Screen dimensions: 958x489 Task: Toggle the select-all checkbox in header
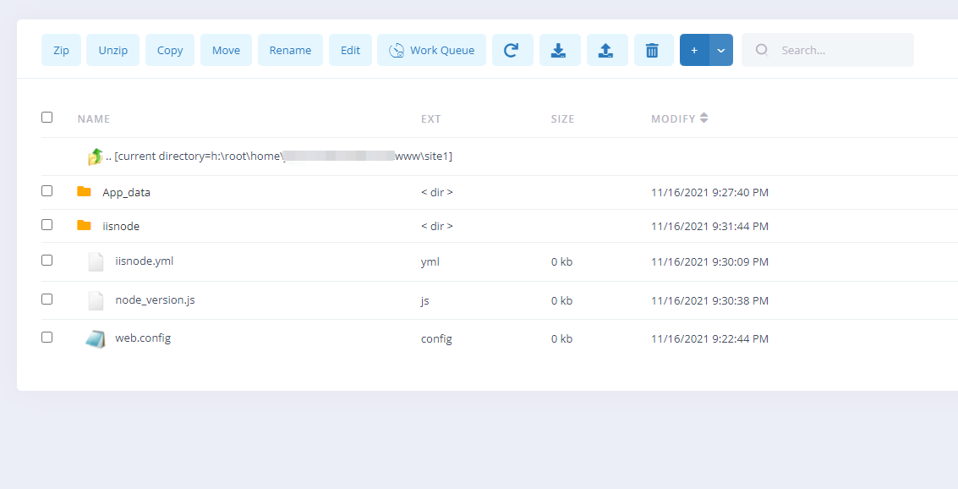coord(47,118)
